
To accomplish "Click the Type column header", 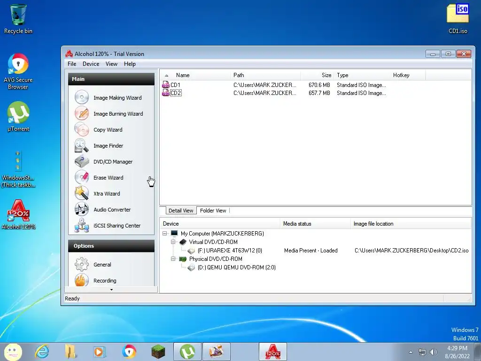I will 362,75.
